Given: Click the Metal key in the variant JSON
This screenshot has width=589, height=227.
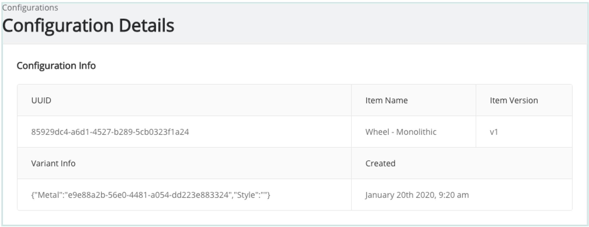Looking at the screenshot, I should (48, 195).
